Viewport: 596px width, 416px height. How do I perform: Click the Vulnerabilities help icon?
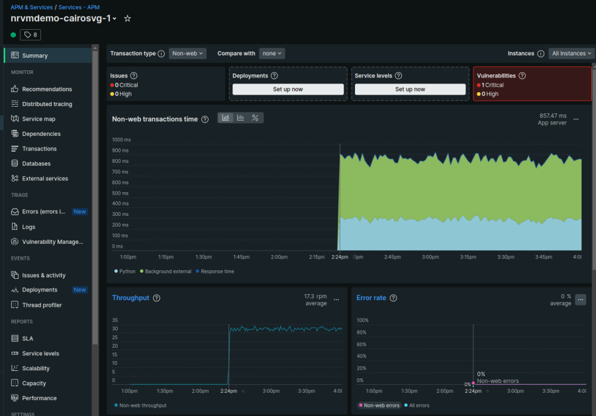pos(522,76)
